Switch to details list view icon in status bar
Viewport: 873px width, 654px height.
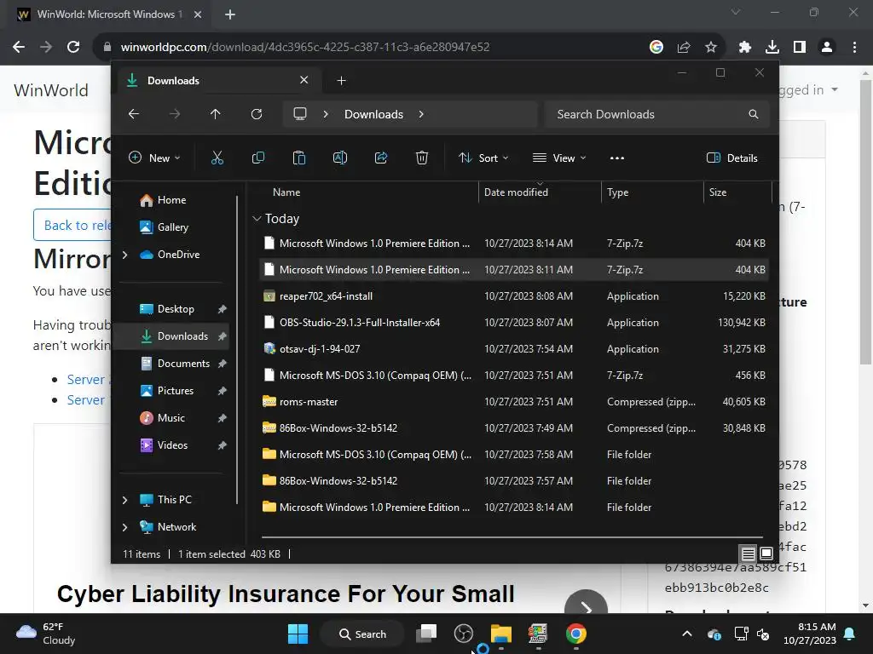pyautogui.click(x=749, y=554)
